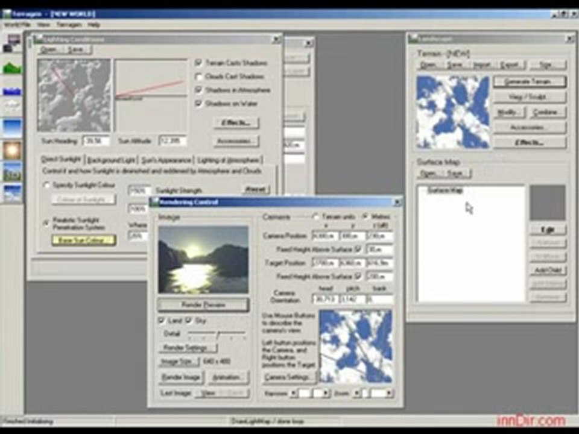The width and height of the screenshot is (579, 434).
Task: Open the World File menu
Action: tap(17, 25)
